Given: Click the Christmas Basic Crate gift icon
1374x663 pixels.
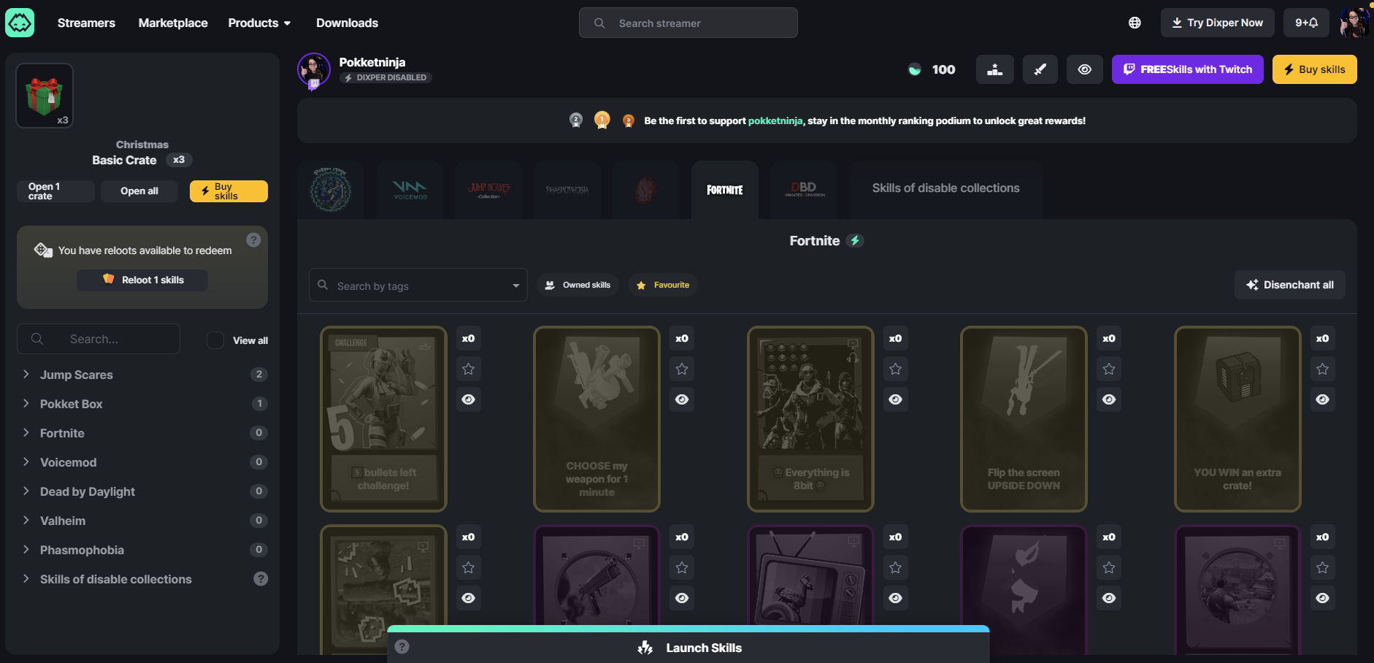Looking at the screenshot, I should pos(45,96).
